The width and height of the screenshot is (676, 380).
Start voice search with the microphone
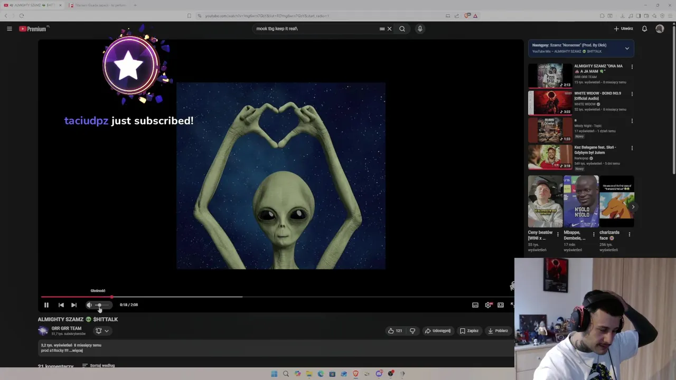pyautogui.click(x=420, y=28)
